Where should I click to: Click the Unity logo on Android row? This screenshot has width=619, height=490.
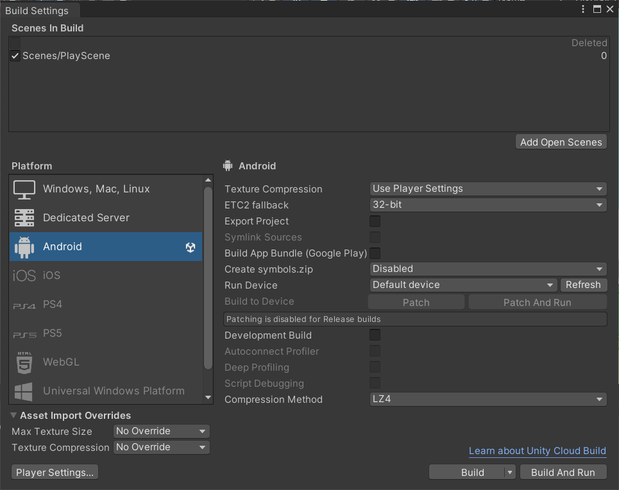[x=191, y=247]
